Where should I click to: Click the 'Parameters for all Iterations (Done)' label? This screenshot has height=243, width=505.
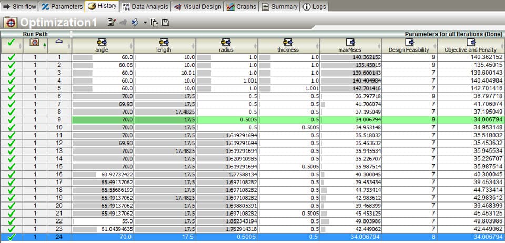tap(453, 34)
